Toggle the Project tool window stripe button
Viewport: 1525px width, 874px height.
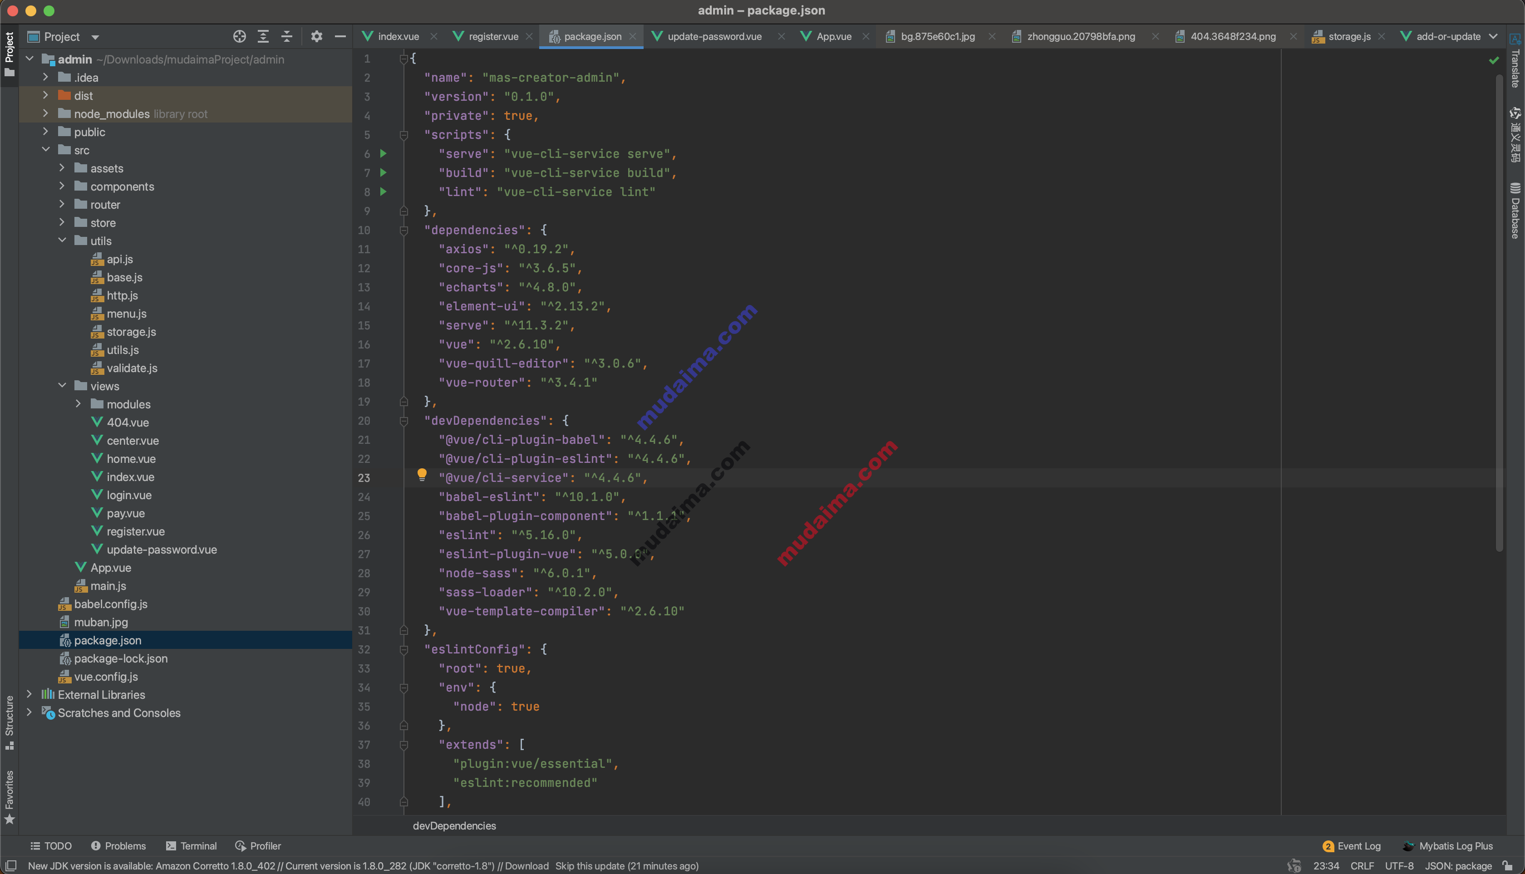(x=9, y=54)
